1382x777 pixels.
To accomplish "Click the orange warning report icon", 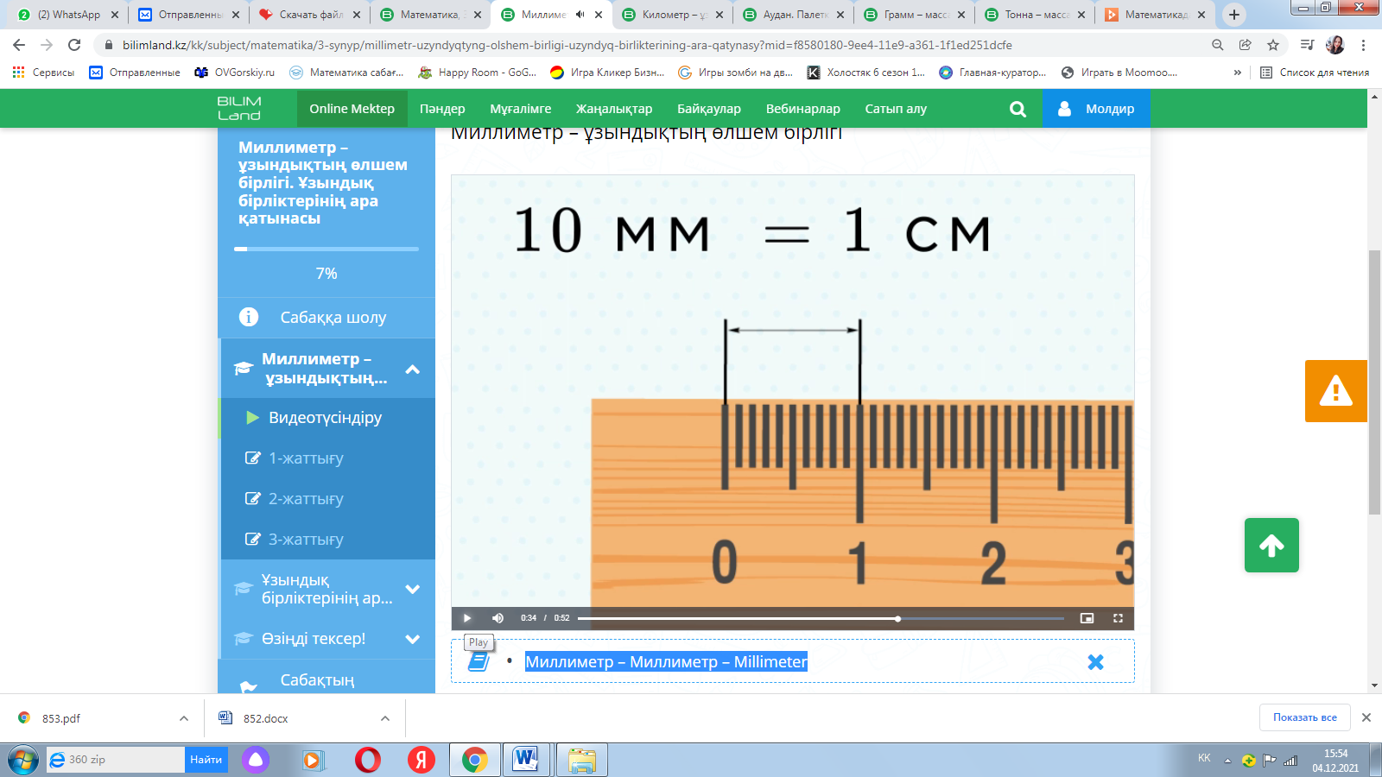I will pyautogui.click(x=1336, y=391).
